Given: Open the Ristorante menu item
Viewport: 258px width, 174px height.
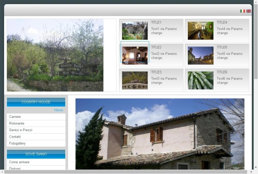Looking at the screenshot, I should tap(36, 124).
